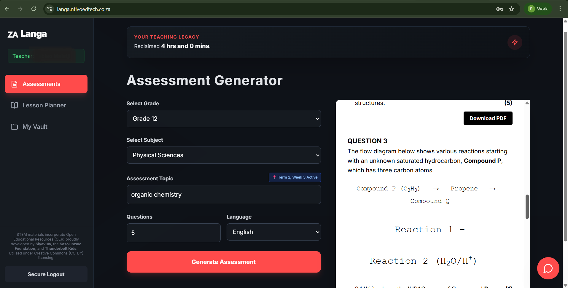Download the assessment as PDF
Viewport: 568px width, 288px height.
pyautogui.click(x=488, y=118)
